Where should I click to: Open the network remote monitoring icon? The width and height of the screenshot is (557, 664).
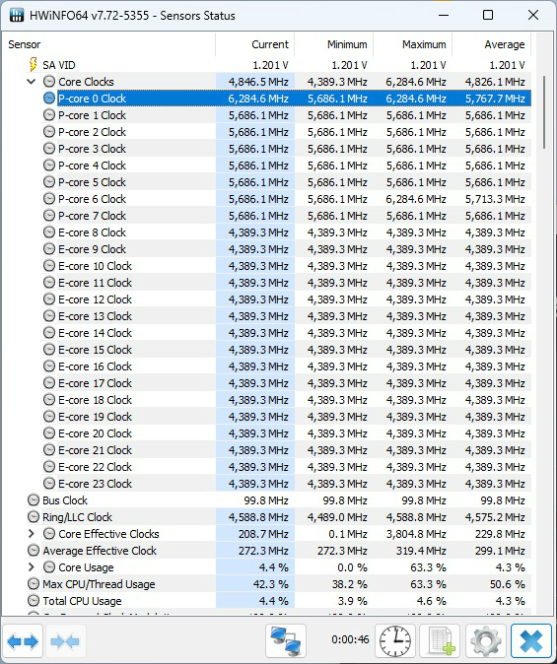(286, 640)
